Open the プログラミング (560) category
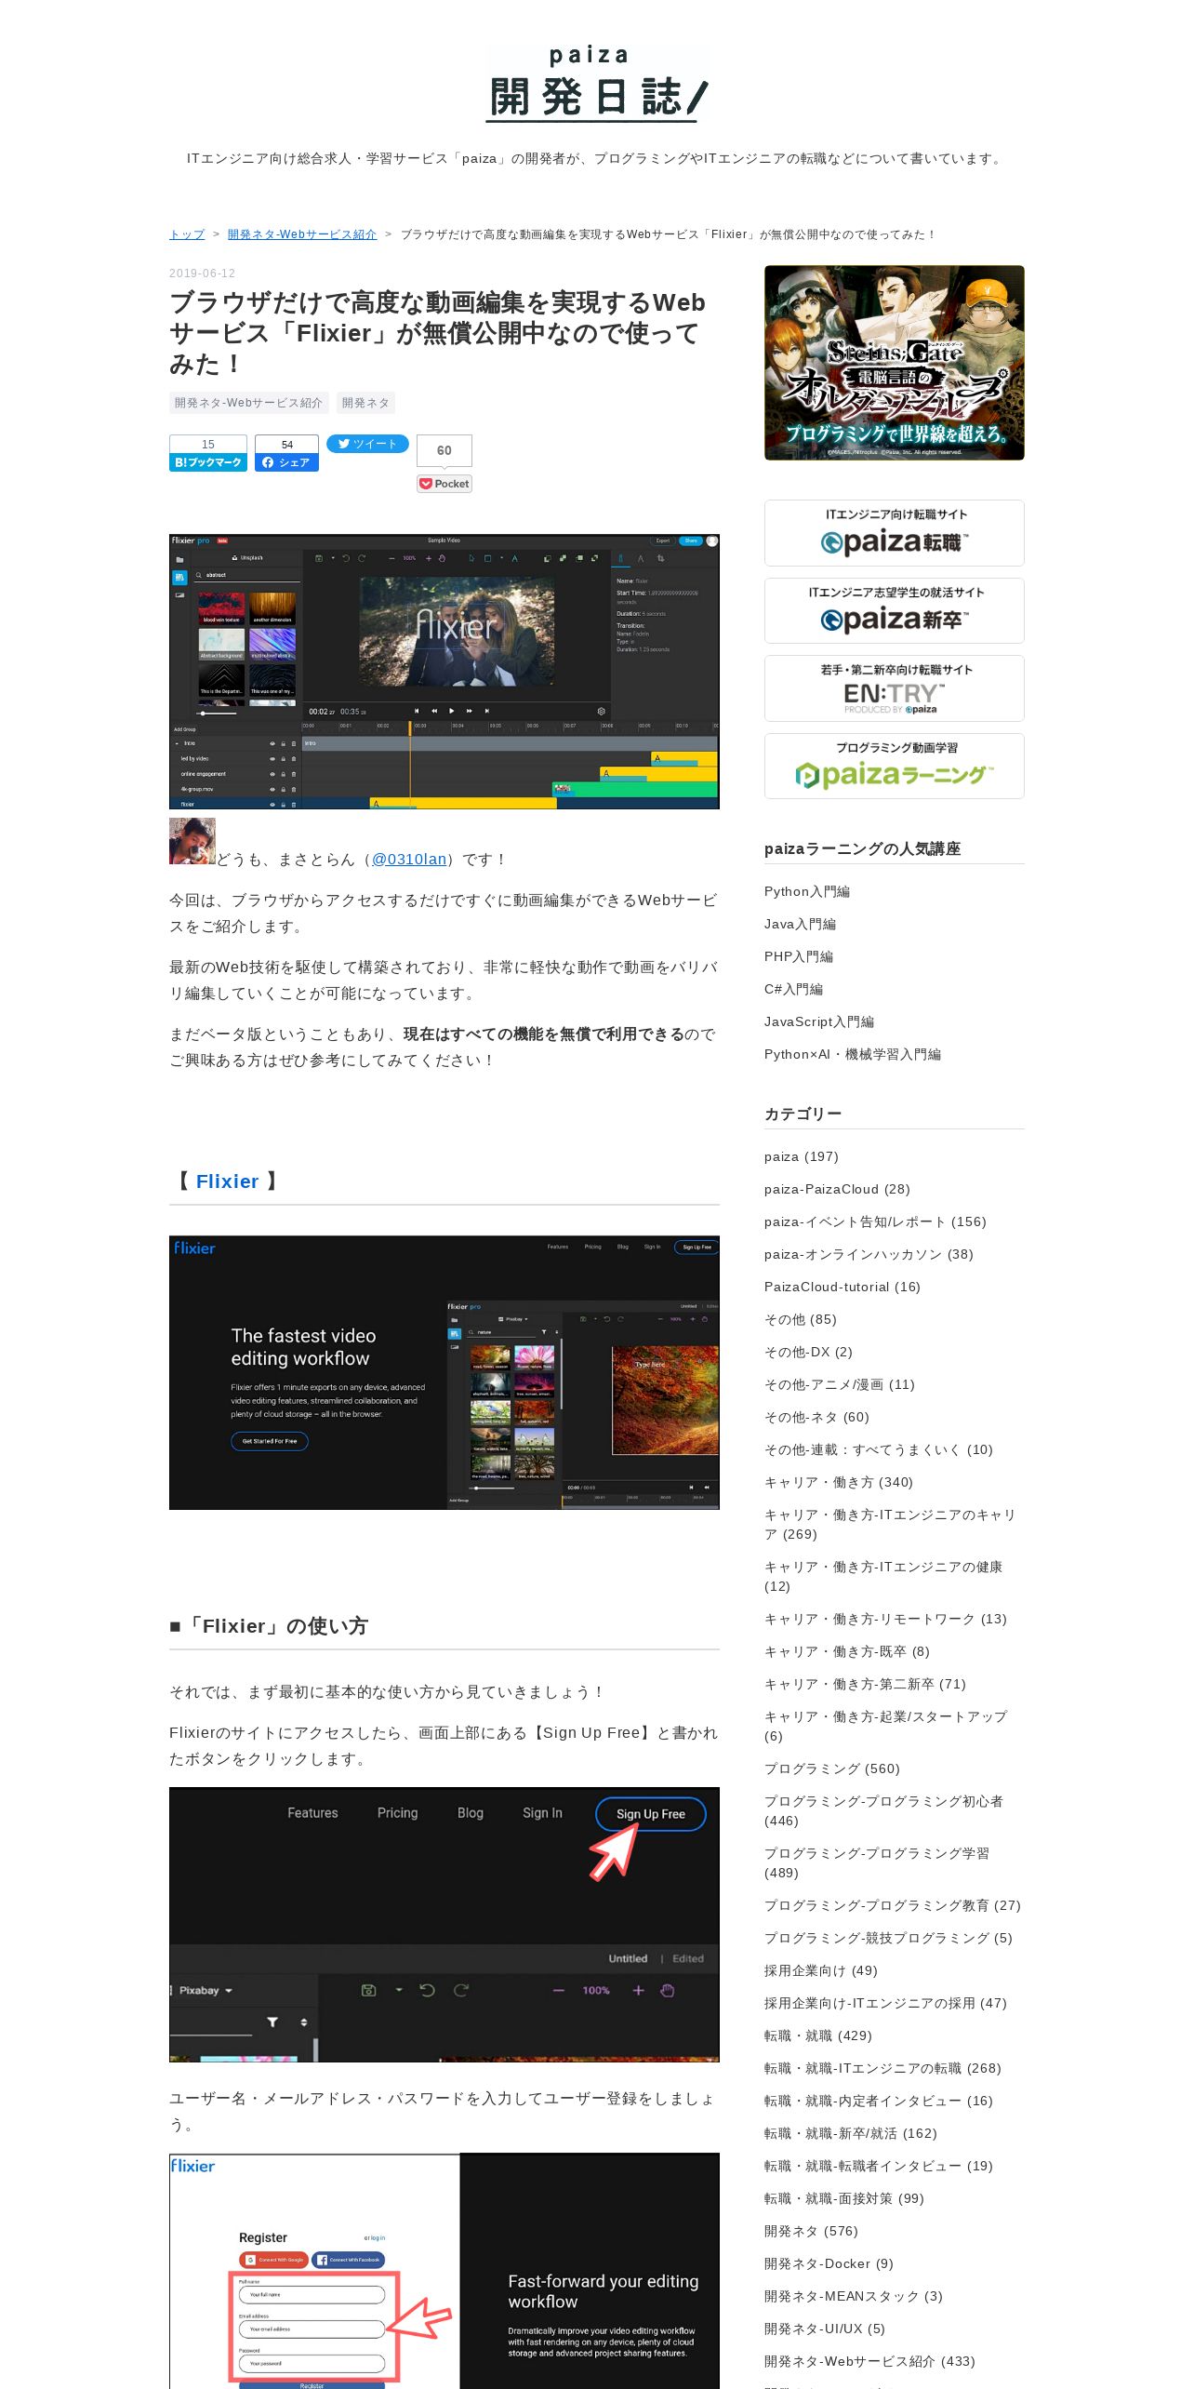Image resolution: width=1194 pixels, height=2389 pixels. coord(832,1768)
